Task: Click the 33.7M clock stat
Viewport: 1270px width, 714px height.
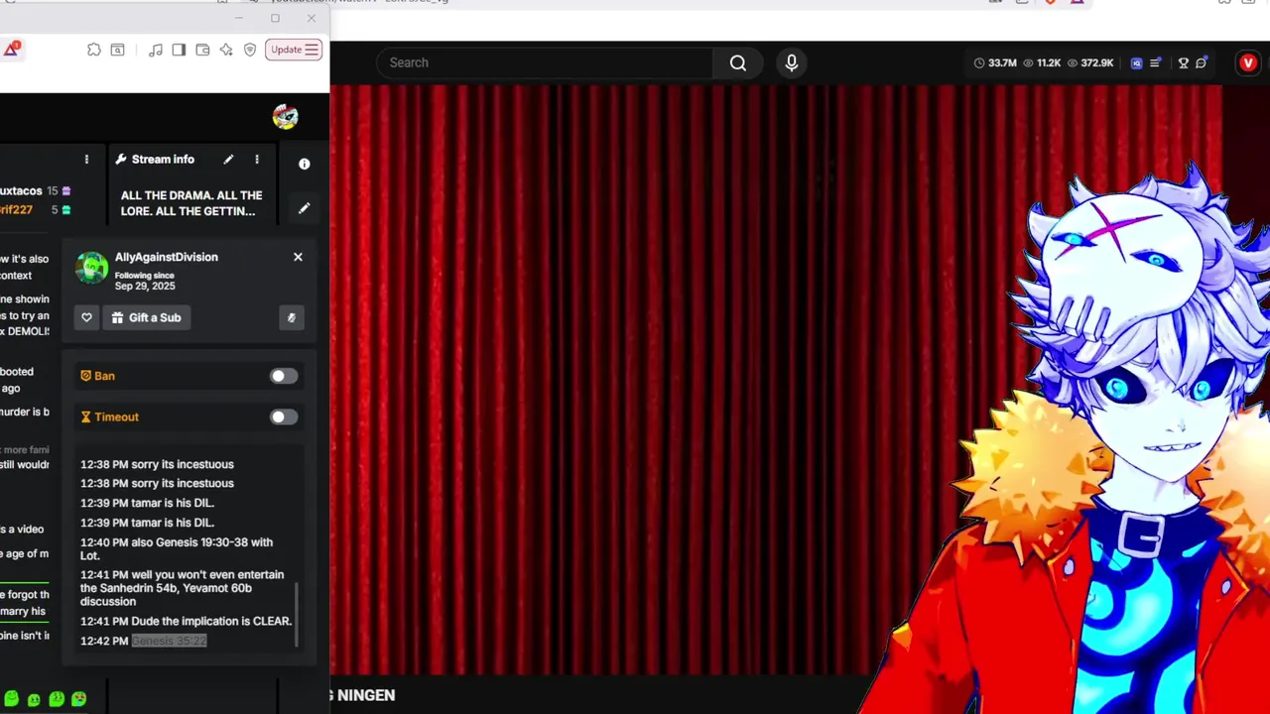Action: [995, 62]
